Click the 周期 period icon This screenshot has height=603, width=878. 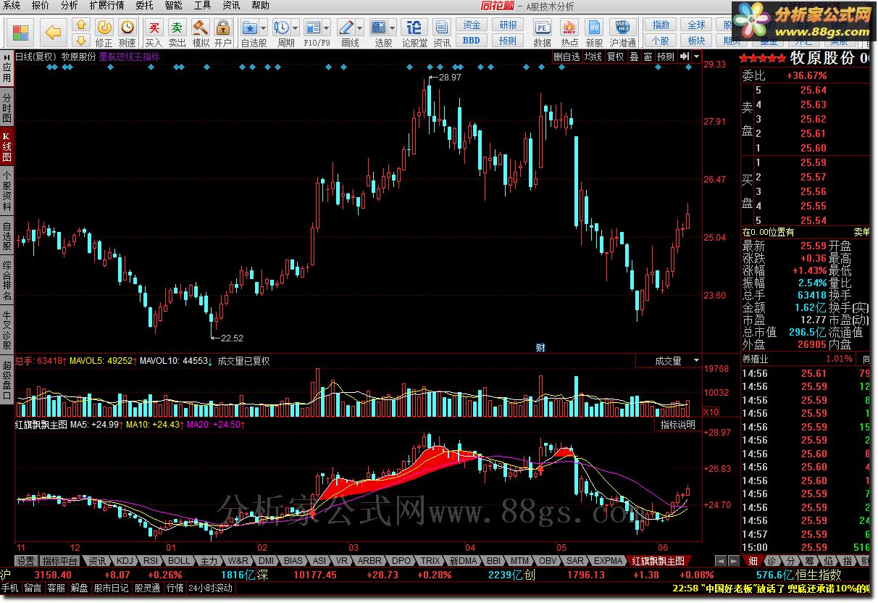click(x=282, y=28)
